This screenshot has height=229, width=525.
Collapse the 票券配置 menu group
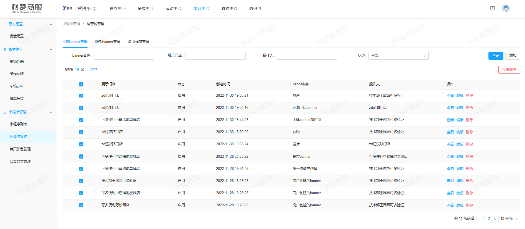[x=51, y=24]
